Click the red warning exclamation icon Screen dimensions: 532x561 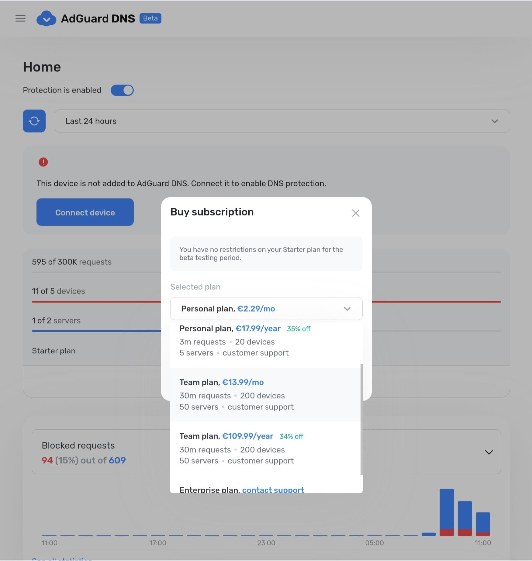[43, 162]
